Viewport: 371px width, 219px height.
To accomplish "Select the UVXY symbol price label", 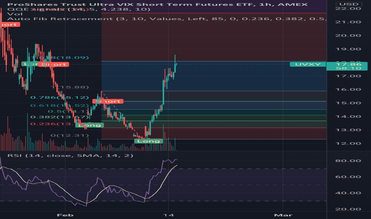I will (308, 64).
